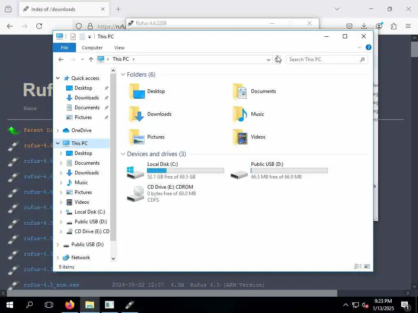Screen dimensions: 418x313
Task: Expand Local Disk (C:) in navigation tree
Action: click(61, 212)
